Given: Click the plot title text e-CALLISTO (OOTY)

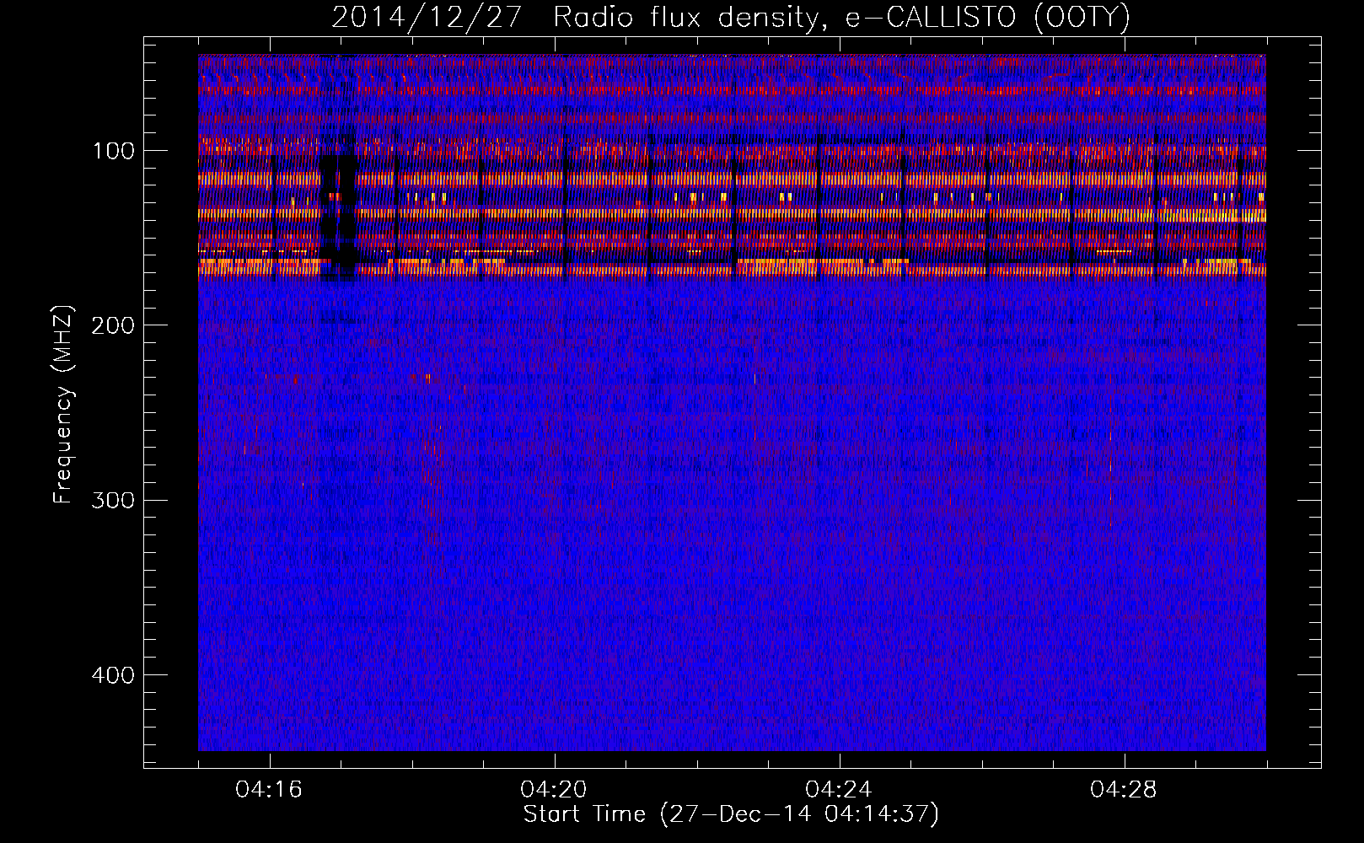Looking at the screenshot, I should pyautogui.click(x=987, y=18).
